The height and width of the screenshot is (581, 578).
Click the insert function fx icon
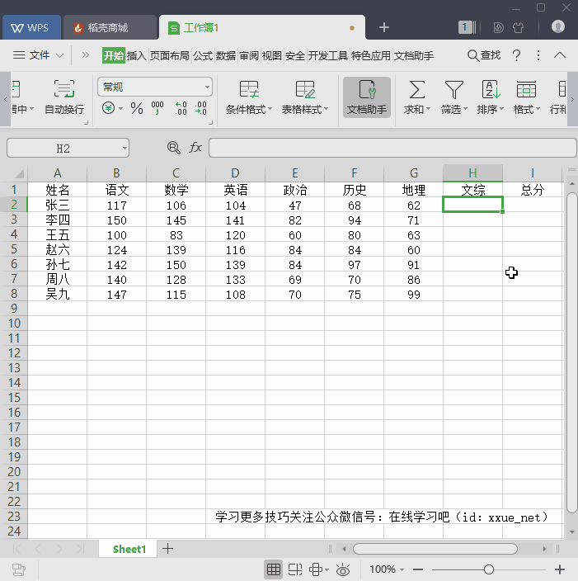coord(195,148)
